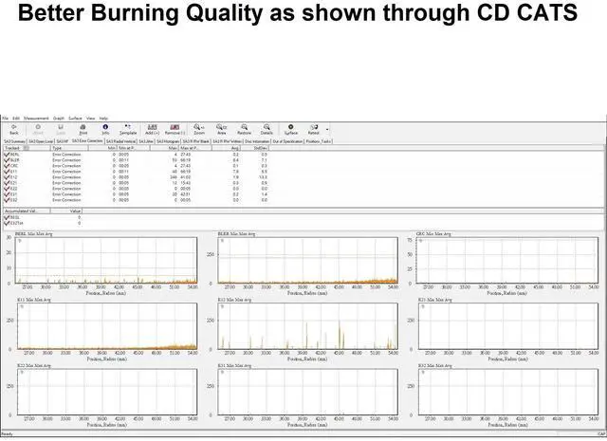Sort by the Type column header
The height and width of the screenshot is (441, 607).
pyautogui.click(x=69, y=148)
